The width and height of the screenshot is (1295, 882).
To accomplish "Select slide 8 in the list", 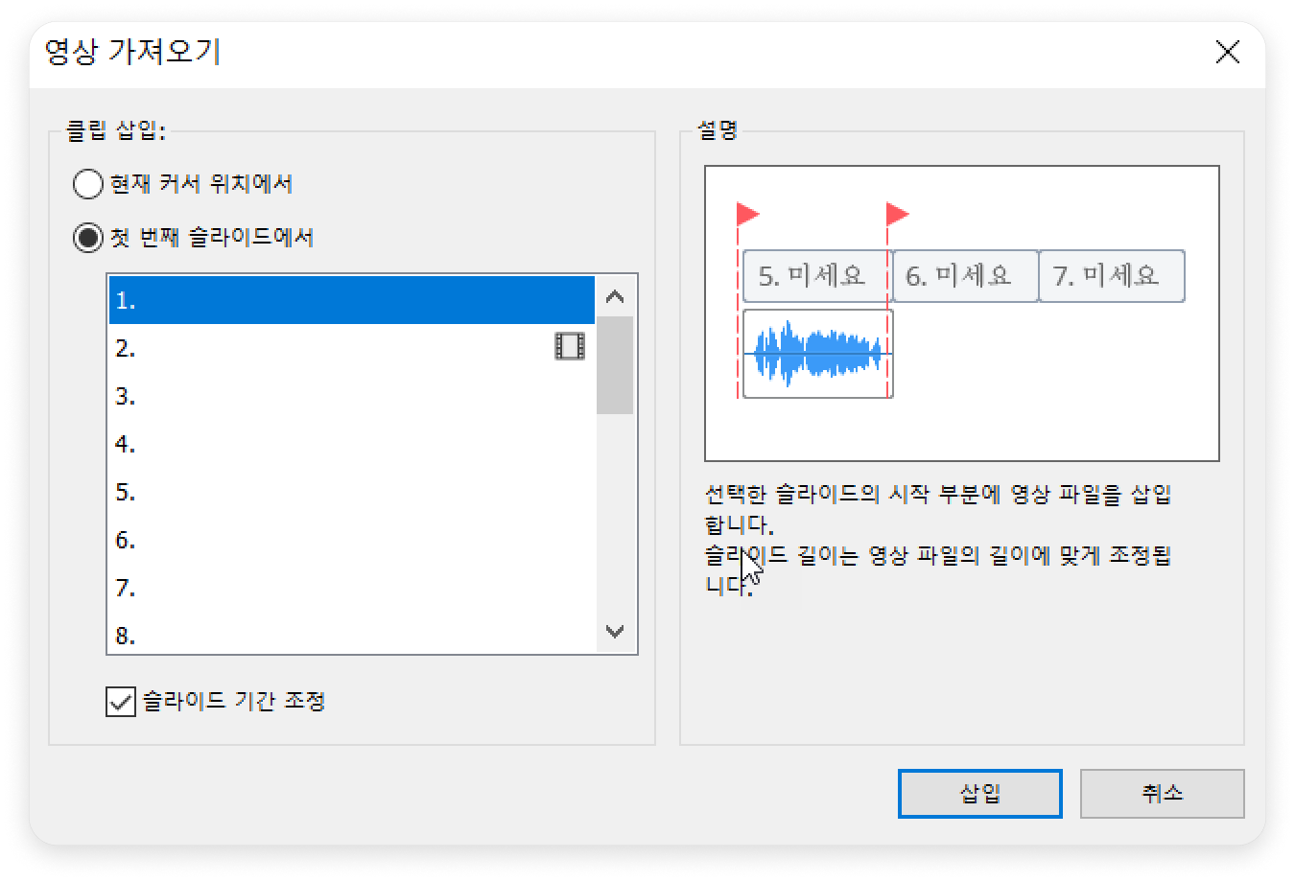I will [352, 634].
